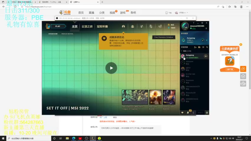Click the room announcement text field
Viewport: 251px width, 141px height.
[x=130, y=130]
